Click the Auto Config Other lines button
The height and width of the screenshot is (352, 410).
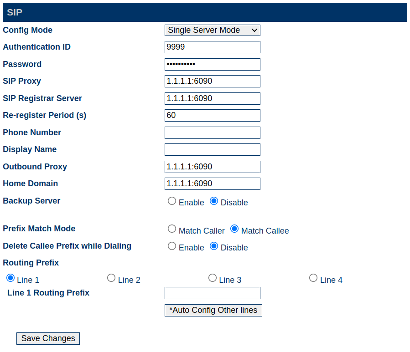point(213,311)
